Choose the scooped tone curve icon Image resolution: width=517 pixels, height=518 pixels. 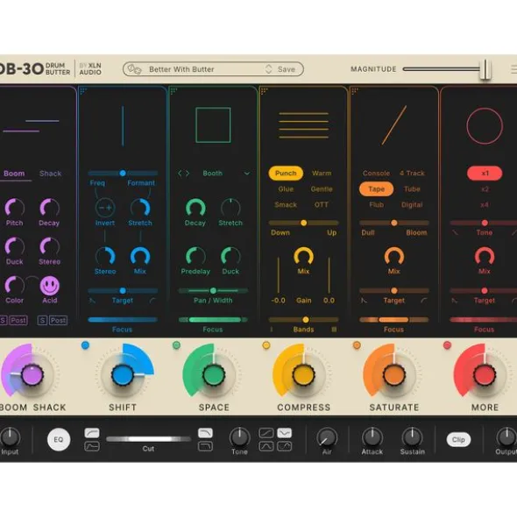point(285,433)
